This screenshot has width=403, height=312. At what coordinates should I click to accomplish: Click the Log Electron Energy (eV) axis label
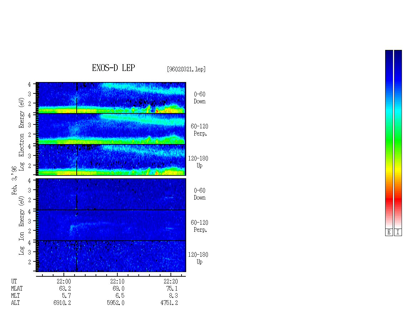click(x=21, y=134)
